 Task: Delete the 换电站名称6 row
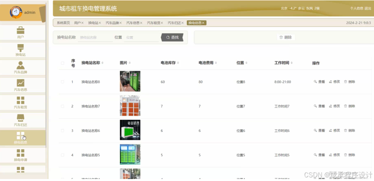tap(349, 131)
